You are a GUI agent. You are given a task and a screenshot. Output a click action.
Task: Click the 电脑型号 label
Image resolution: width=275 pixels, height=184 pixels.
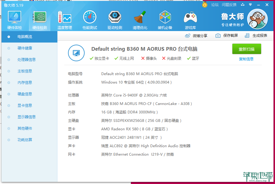75,74
